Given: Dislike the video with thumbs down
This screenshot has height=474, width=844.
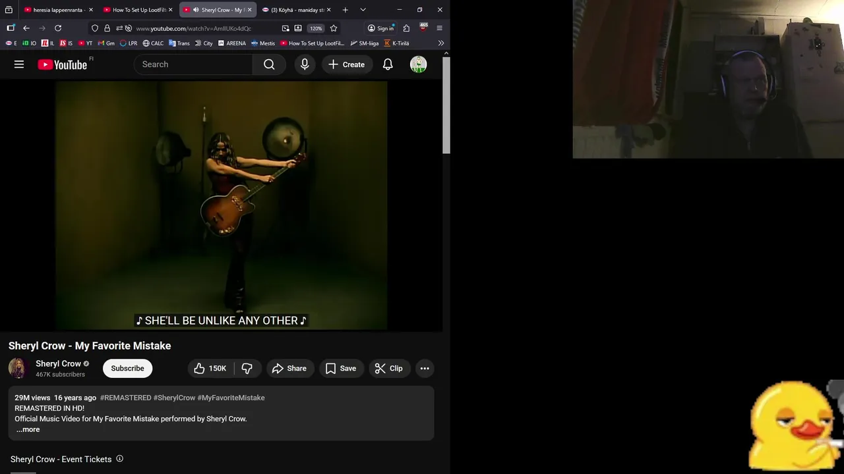Looking at the screenshot, I should click(247, 369).
